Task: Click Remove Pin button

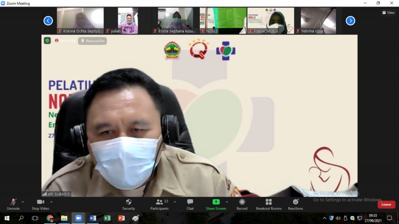Action: [x=92, y=41]
